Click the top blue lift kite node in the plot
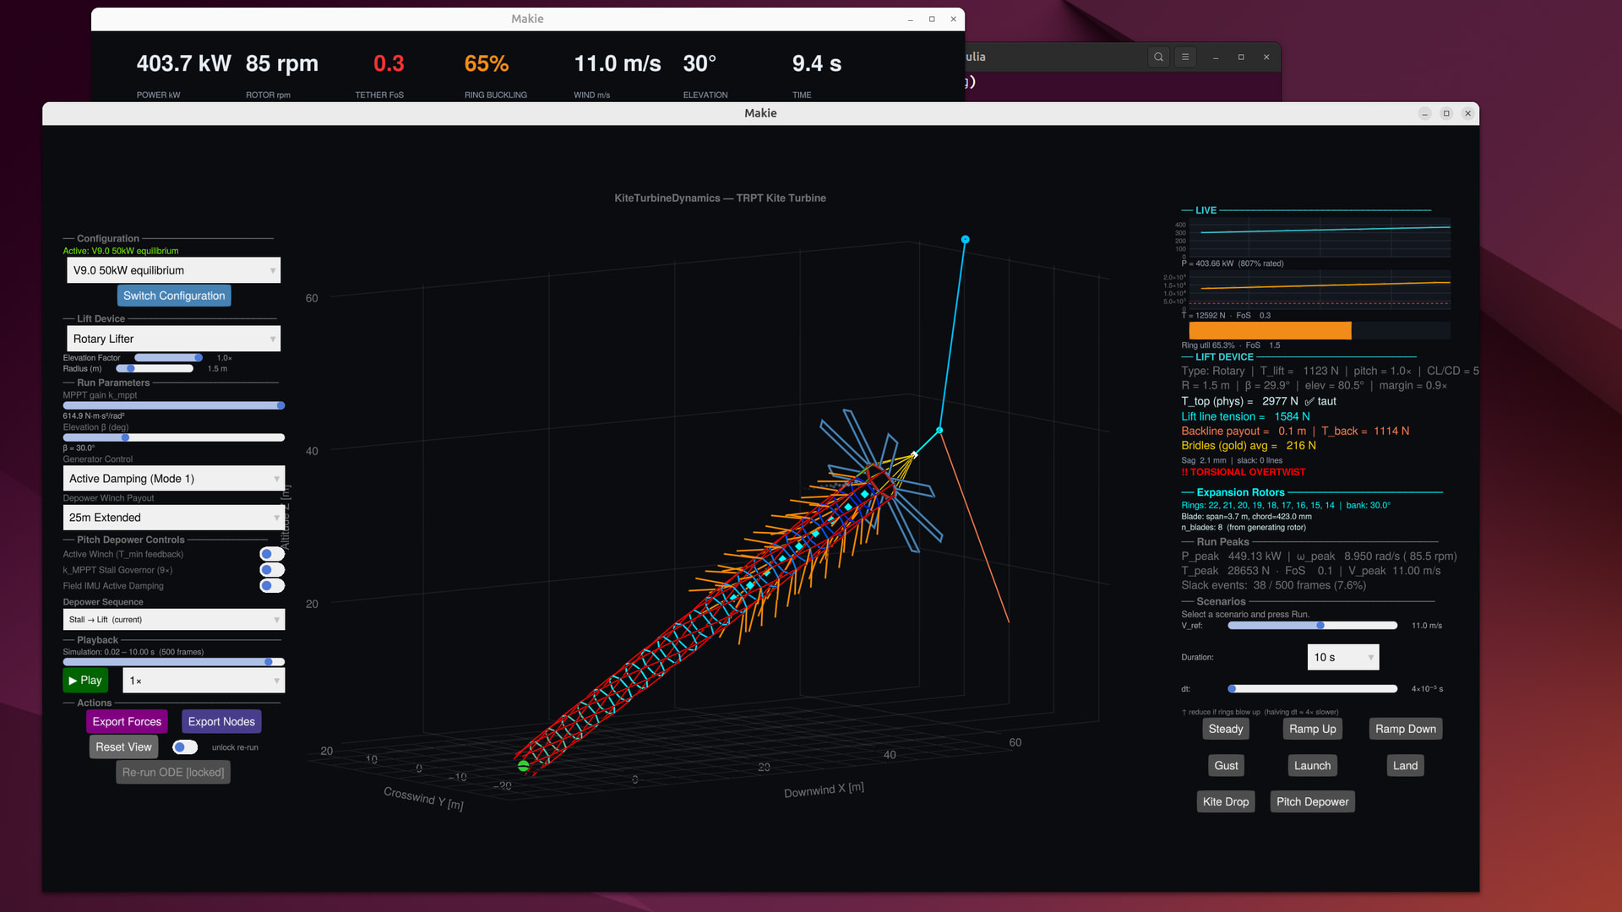 point(965,240)
